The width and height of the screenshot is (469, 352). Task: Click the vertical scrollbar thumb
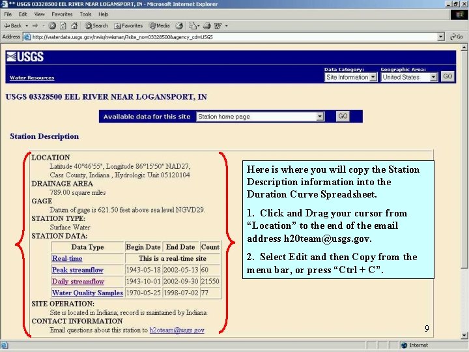(x=464, y=159)
